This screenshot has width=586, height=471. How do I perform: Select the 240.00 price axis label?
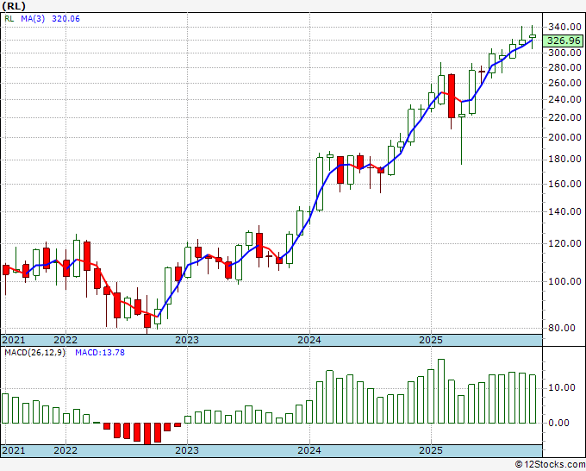[x=564, y=99]
